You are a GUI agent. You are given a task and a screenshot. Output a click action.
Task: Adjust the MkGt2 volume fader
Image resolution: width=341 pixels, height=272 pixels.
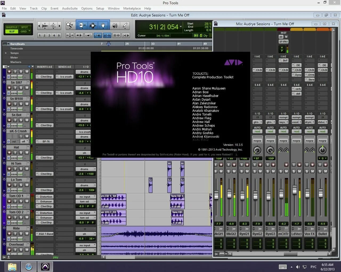[x=229, y=194]
